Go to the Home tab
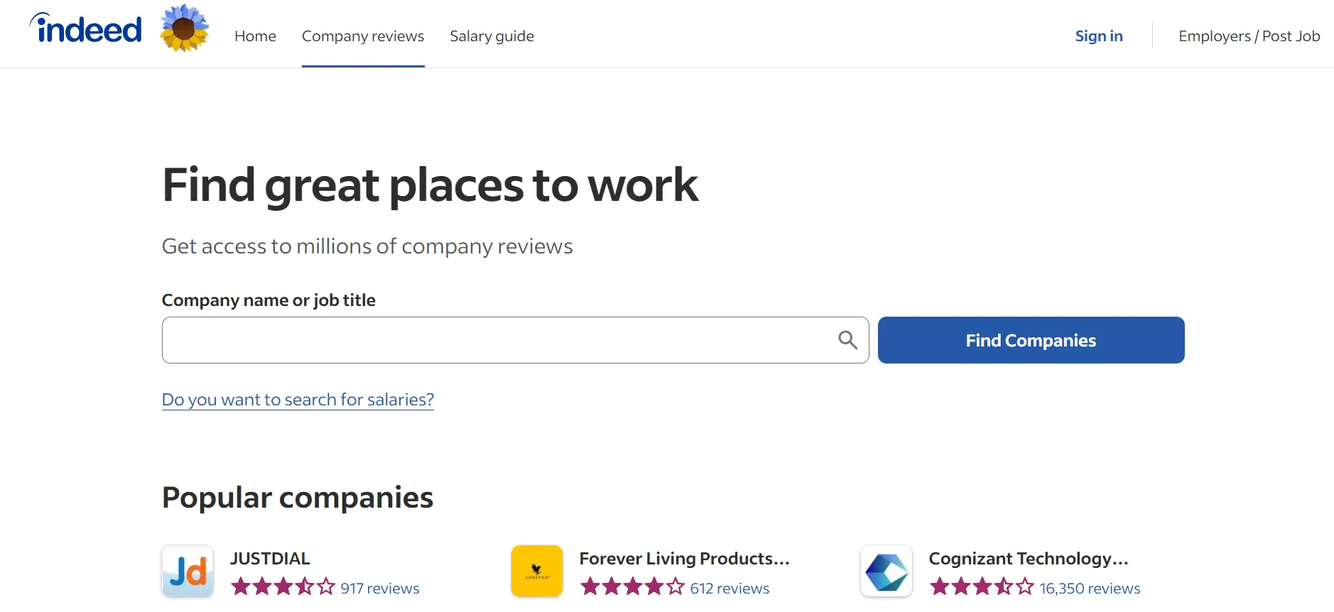Image resolution: width=1334 pixels, height=612 pixels. click(255, 36)
